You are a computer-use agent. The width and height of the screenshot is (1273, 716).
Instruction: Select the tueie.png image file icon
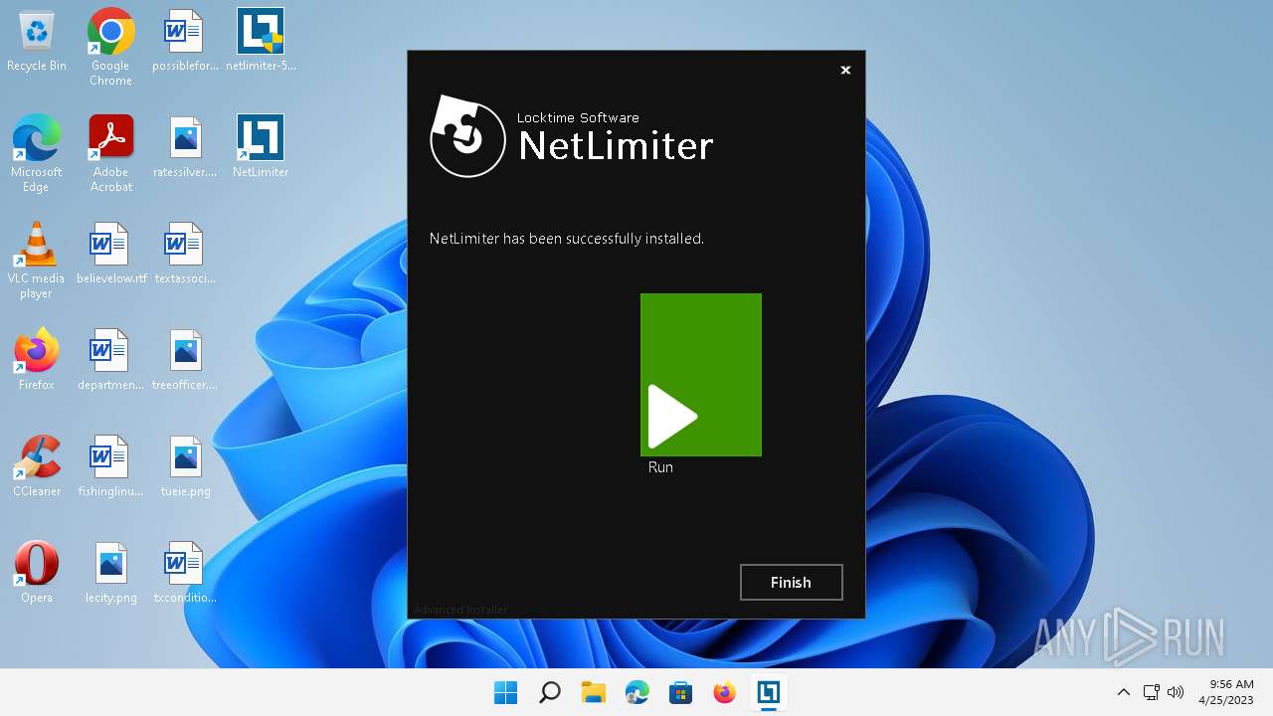185,467
